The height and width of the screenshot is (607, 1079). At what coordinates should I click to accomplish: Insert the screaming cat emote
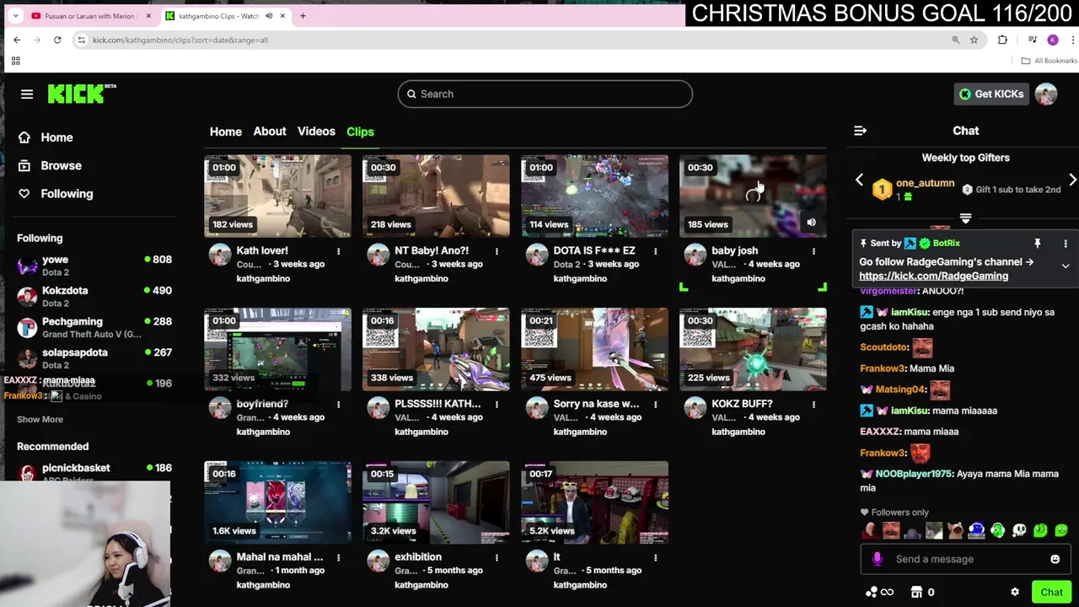coord(954,530)
